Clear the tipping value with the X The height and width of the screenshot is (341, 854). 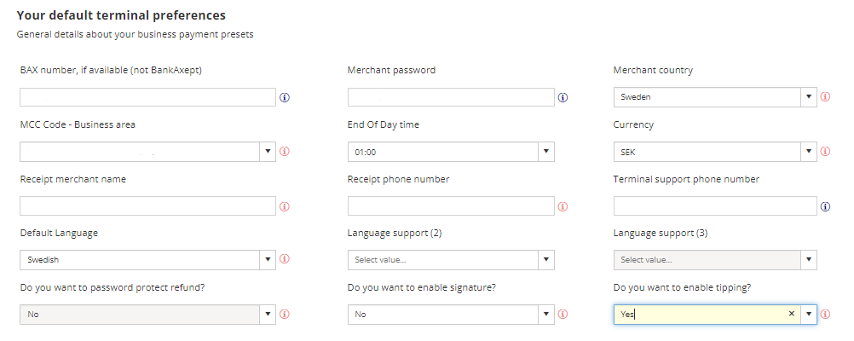tap(792, 314)
